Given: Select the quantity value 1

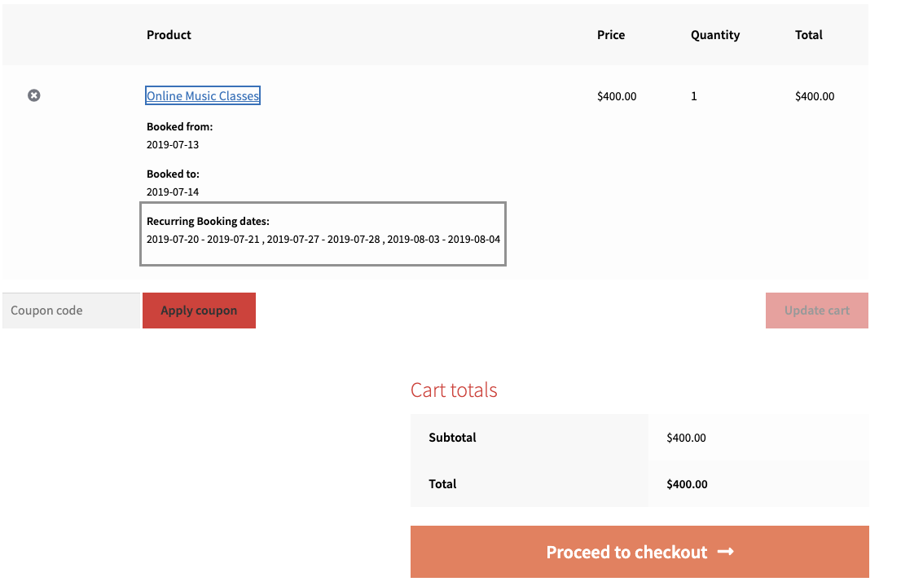Looking at the screenshot, I should click(693, 96).
